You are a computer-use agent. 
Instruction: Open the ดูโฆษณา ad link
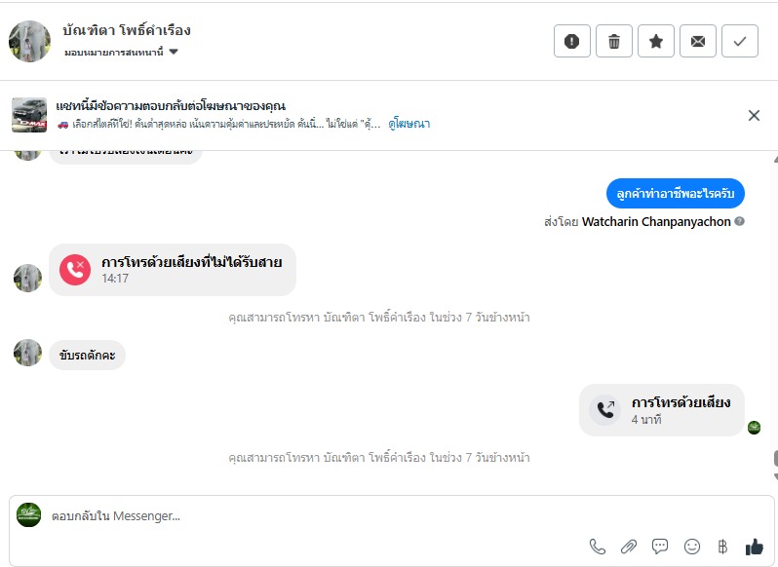click(409, 124)
